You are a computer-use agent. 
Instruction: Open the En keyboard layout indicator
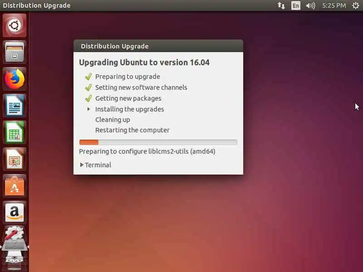click(x=296, y=5)
